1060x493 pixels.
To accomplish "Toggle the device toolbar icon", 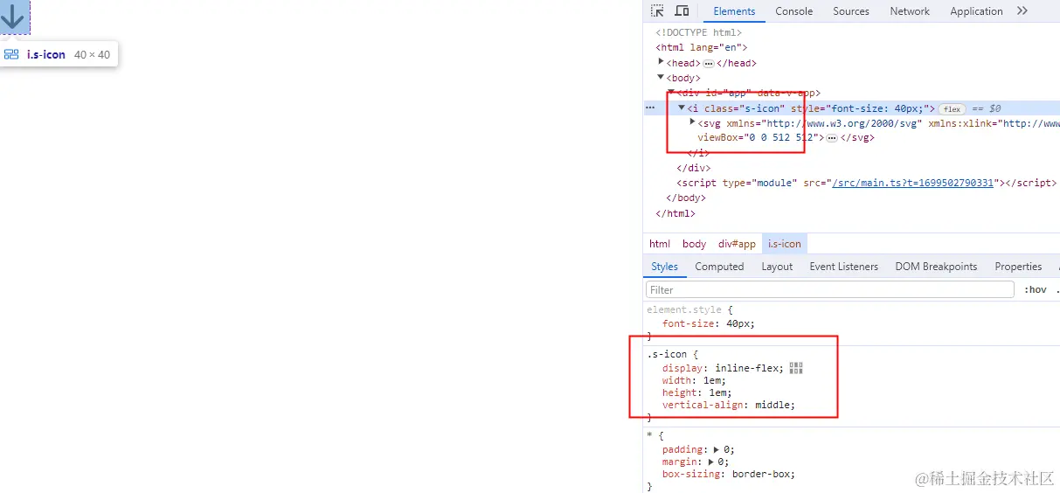I will [682, 11].
